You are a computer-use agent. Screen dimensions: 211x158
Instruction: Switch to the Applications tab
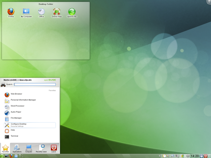[x=17, y=148]
